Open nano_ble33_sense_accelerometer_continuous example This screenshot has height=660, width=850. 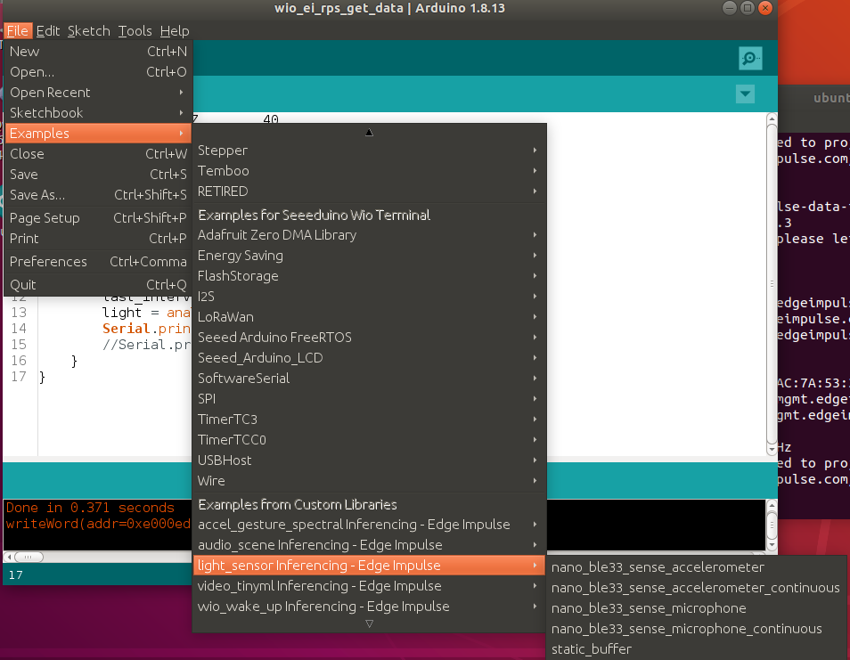[x=695, y=588]
